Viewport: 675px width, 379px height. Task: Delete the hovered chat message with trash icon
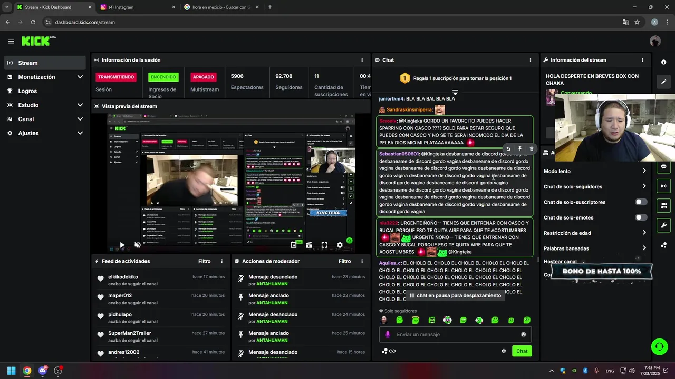click(x=531, y=149)
